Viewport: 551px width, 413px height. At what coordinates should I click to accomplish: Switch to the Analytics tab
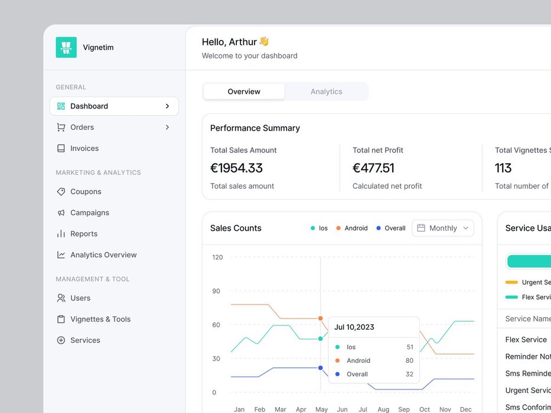(x=326, y=91)
